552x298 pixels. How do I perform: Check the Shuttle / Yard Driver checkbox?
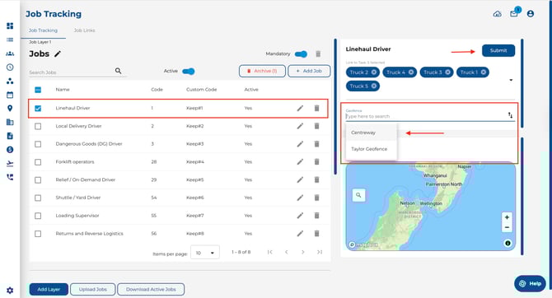38,198
